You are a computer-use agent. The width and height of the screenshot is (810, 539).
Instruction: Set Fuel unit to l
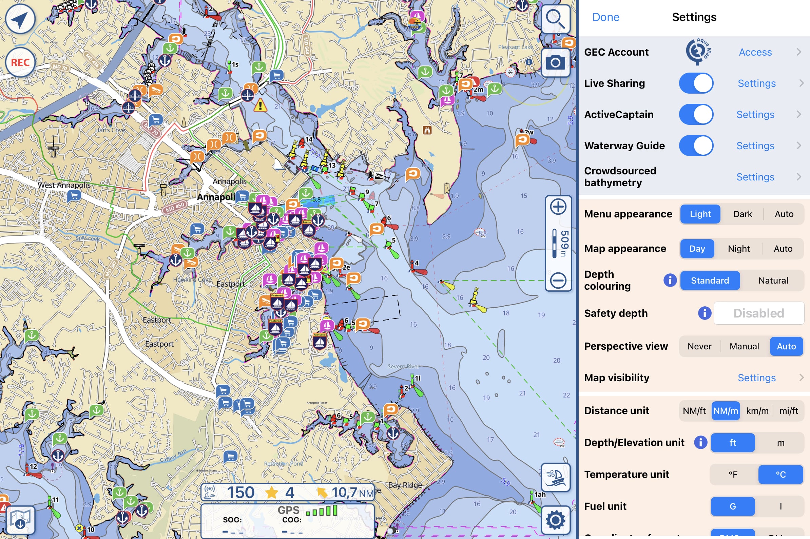pos(780,506)
